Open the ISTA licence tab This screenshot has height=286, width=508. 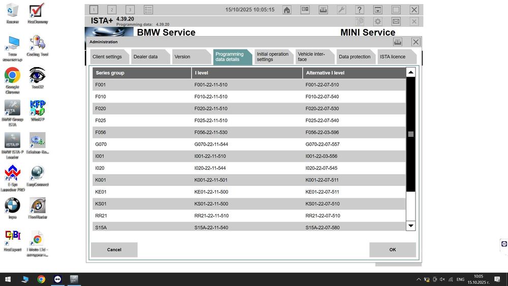click(397, 57)
